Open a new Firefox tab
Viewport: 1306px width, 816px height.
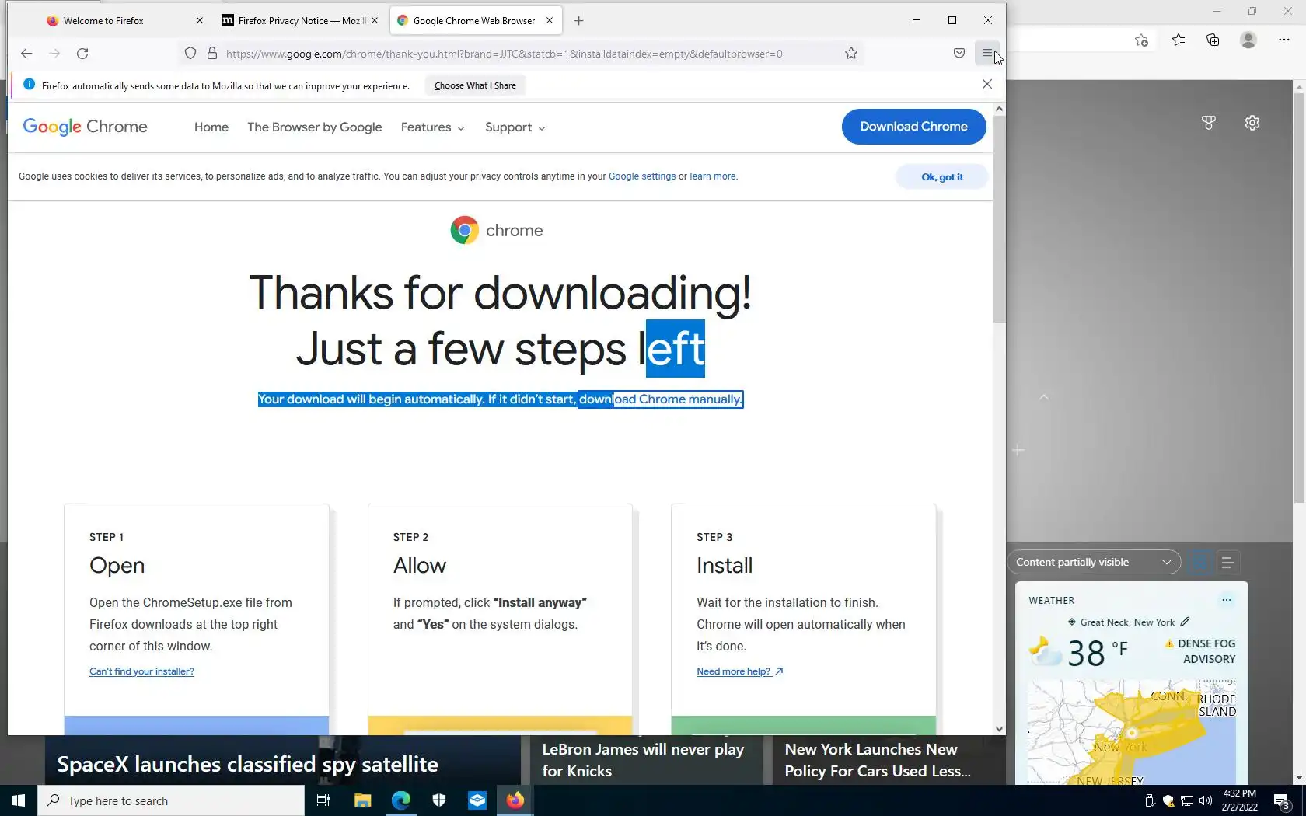[578, 21]
